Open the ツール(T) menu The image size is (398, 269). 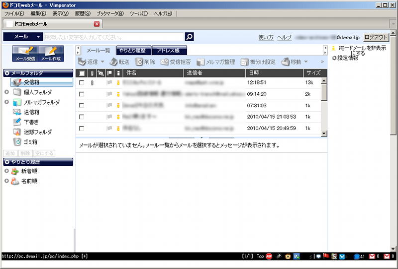click(139, 14)
